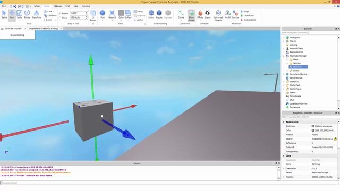Open the FILE menu

pyautogui.click(x=4, y=6)
